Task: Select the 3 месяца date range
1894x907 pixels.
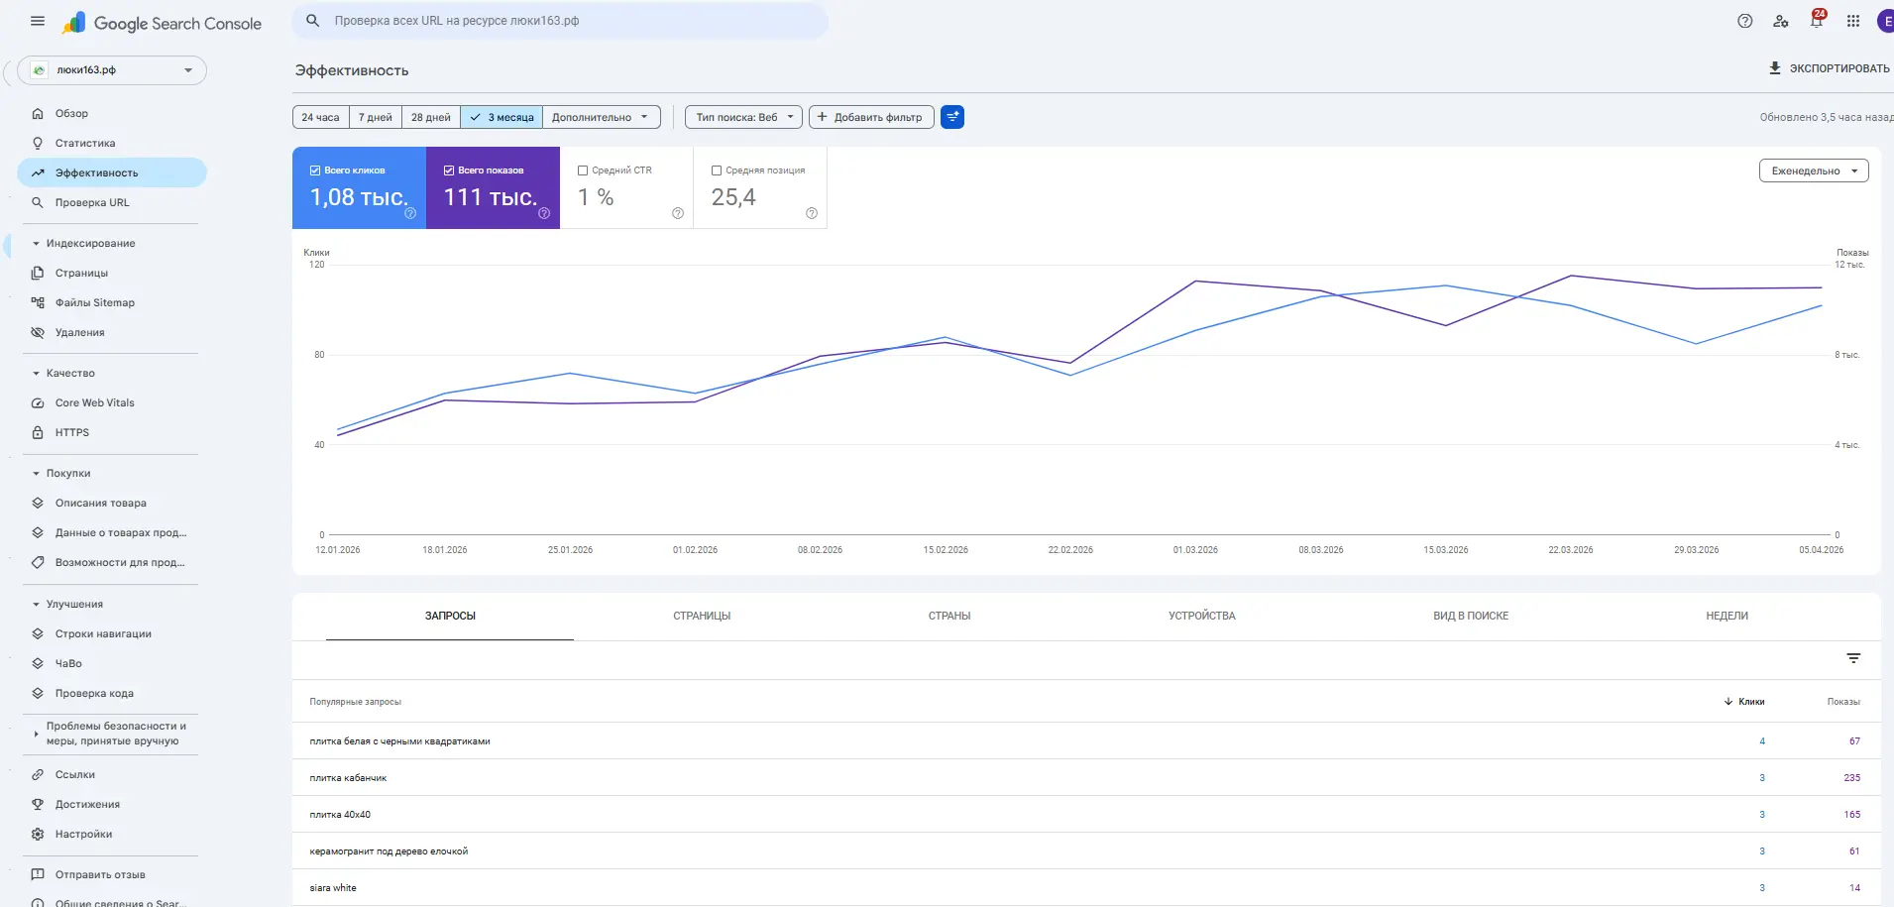Action: [x=501, y=117]
